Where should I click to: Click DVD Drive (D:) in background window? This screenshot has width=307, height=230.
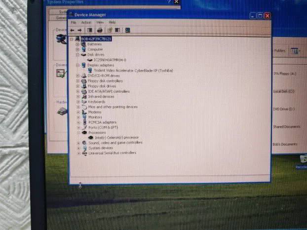click(x=284, y=109)
